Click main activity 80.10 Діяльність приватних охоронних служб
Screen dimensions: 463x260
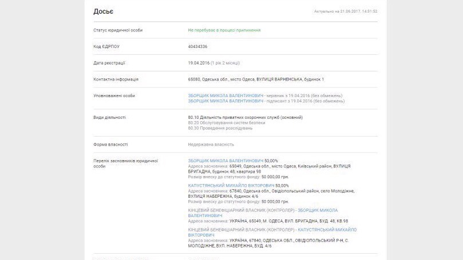point(245,117)
